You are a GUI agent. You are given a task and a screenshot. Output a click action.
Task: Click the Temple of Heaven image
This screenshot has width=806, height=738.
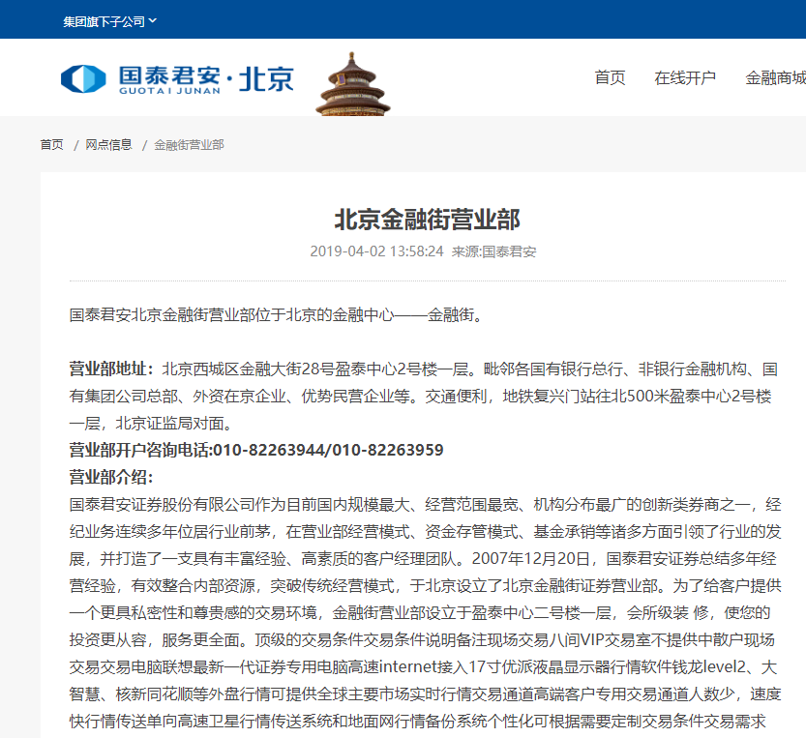click(352, 84)
